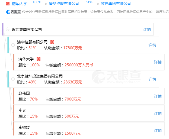Image resolution: width=169 pixels, height=139 pixels.
Task: Select shareholder 李义
Action: pos(22,110)
